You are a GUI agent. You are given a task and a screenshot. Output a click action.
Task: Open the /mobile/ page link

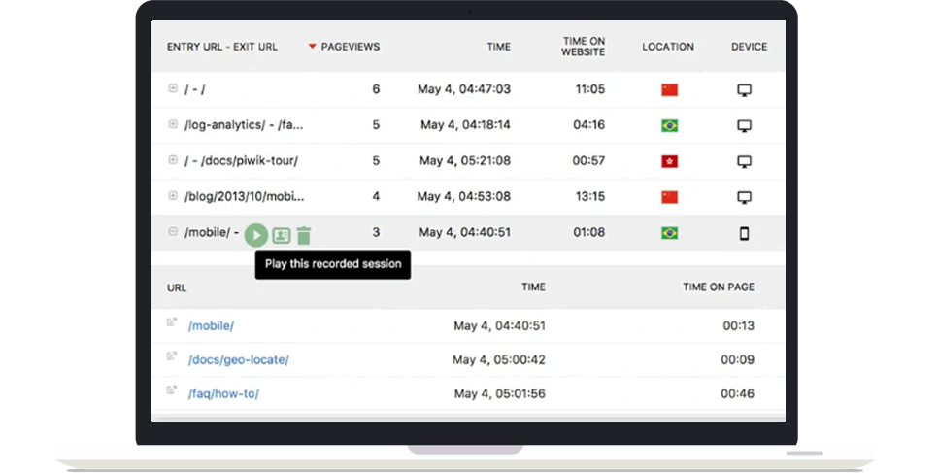[x=211, y=326]
